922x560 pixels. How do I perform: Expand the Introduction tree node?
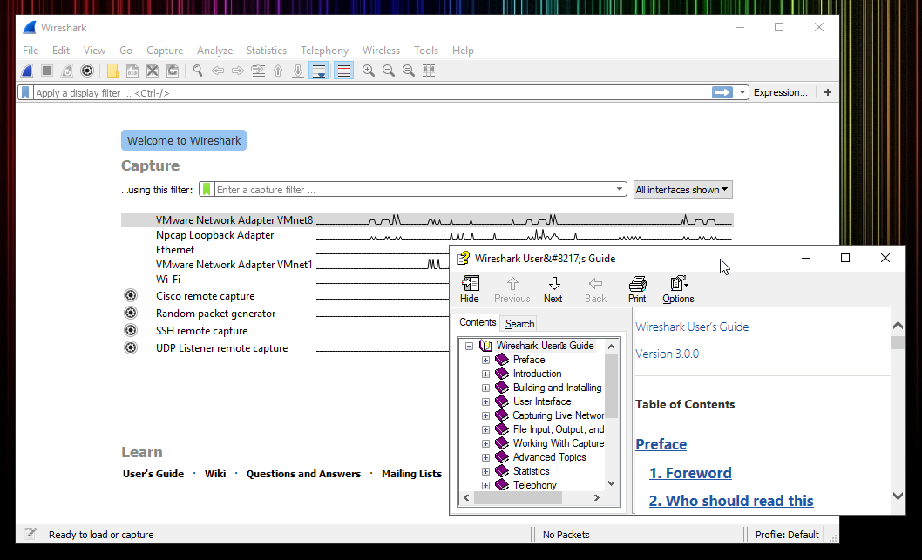[485, 374]
